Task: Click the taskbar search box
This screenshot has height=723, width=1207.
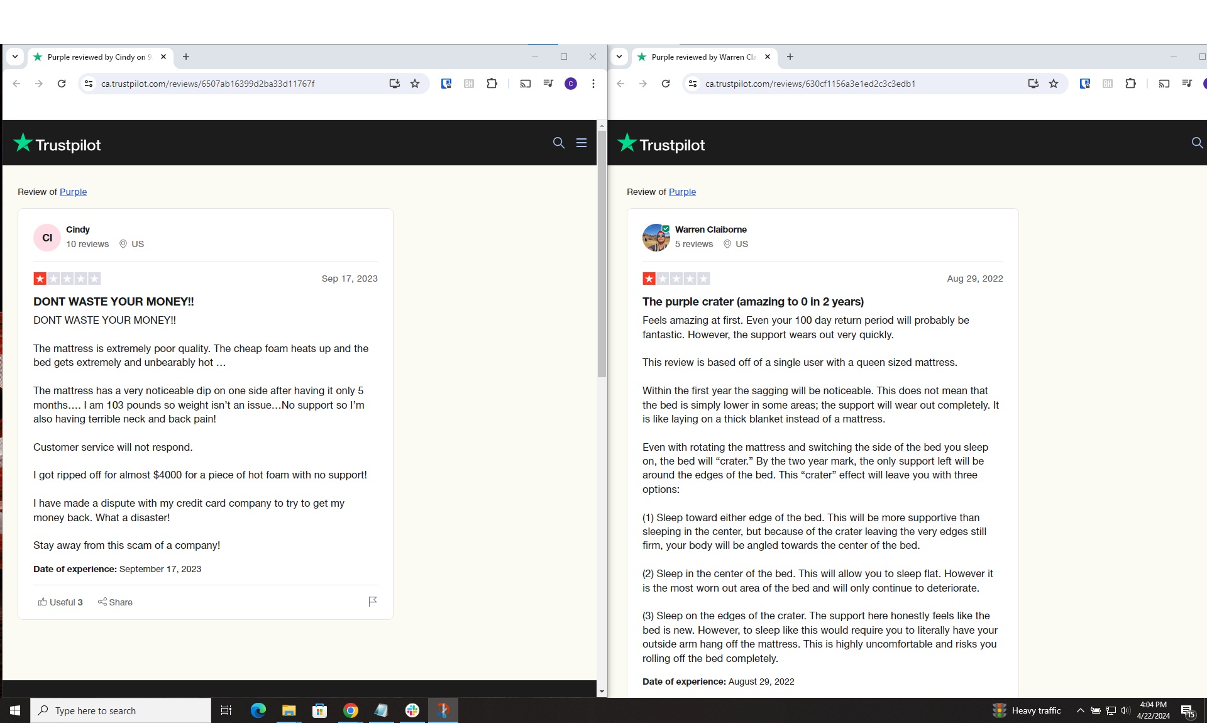Action: click(121, 710)
